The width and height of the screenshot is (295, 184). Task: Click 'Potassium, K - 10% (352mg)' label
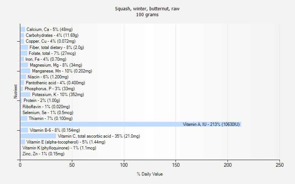pos(58,95)
